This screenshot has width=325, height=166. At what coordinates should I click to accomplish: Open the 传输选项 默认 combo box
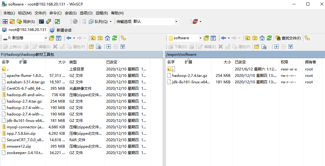click(155, 21)
